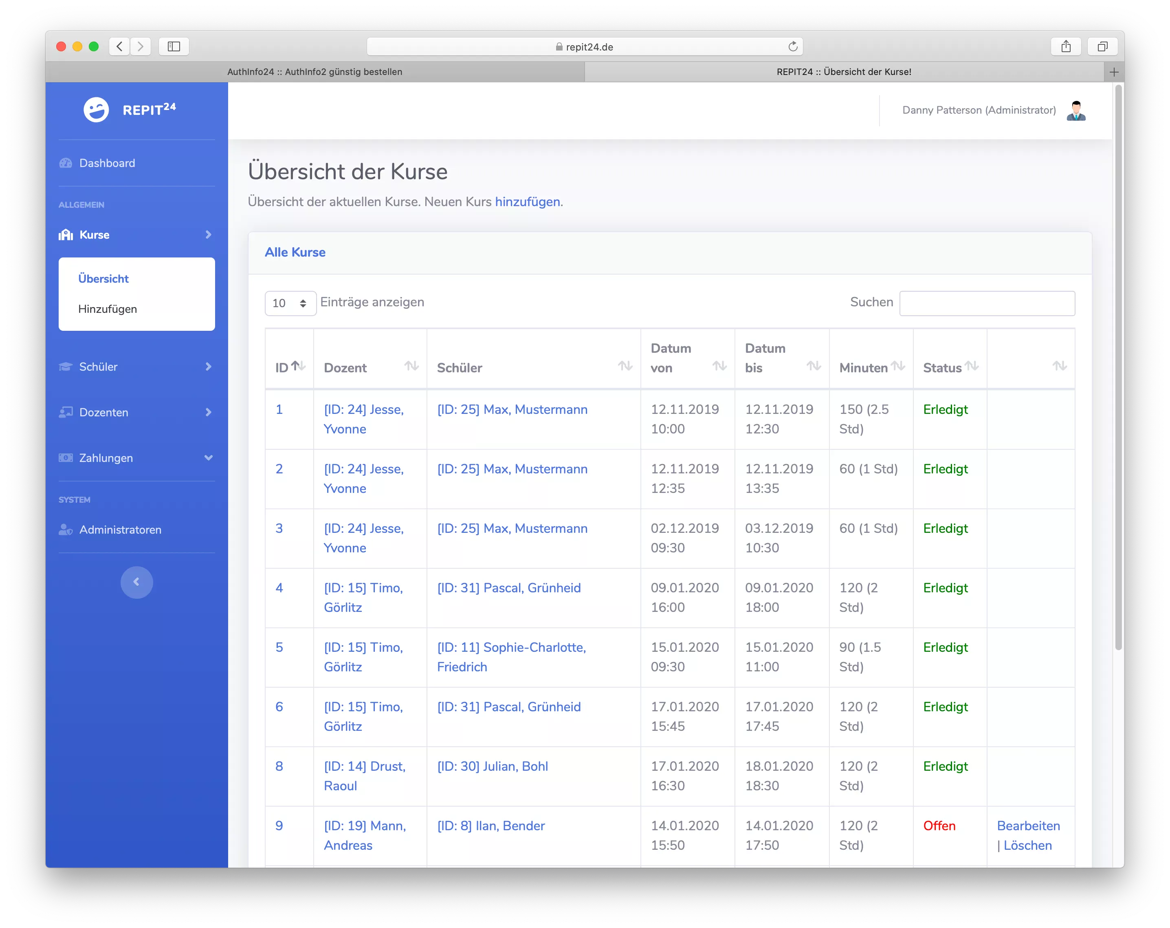Reload the page with the refresh icon

pos(793,47)
